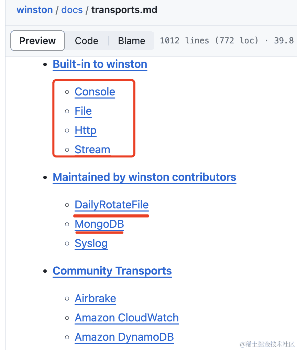Open the winston repository breadcrumb
The width and height of the screenshot is (297, 350).
click(x=35, y=9)
